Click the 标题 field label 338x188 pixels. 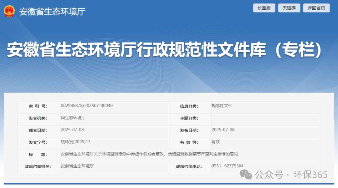(x=38, y=155)
